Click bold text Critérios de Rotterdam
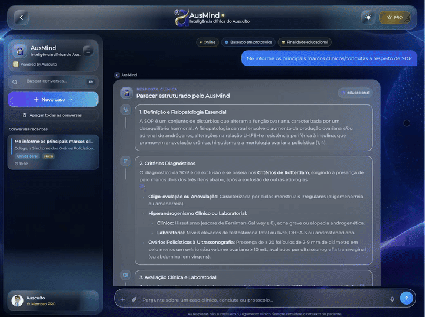The image size is (425, 317). [283, 172]
